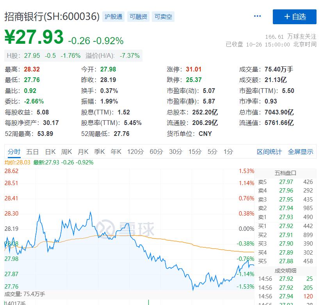The width and height of the screenshot is (322, 305).
Task: Click the 最低 value 27.76
Action: click(32, 80)
